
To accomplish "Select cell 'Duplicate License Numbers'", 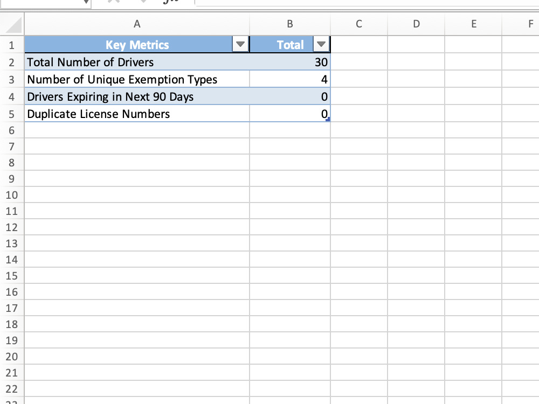I will [x=137, y=114].
